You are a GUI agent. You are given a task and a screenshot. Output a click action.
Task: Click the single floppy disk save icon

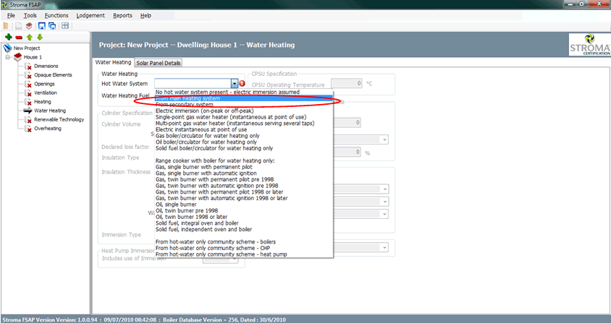click(41, 26)
